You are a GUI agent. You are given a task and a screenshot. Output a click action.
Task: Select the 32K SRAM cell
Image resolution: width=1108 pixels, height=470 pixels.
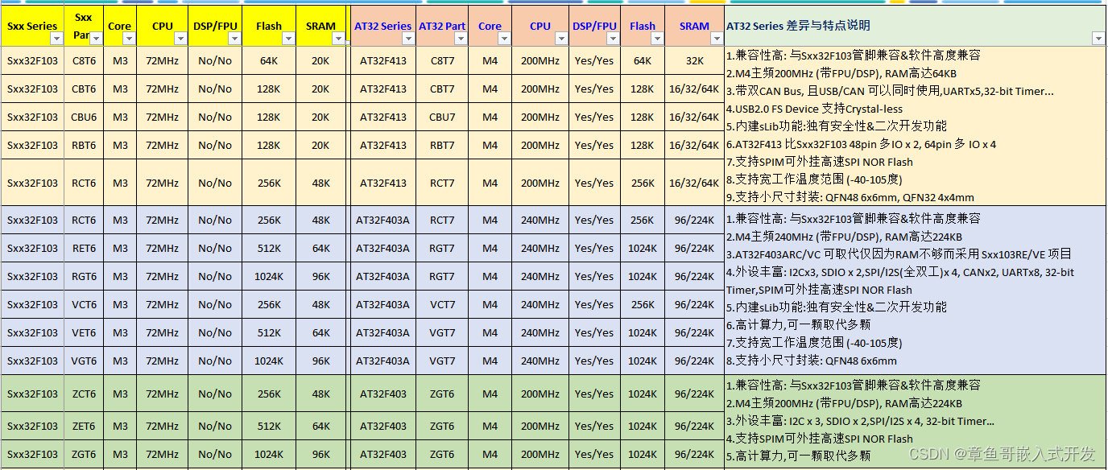pyautogui.click(x=694, y=60)
